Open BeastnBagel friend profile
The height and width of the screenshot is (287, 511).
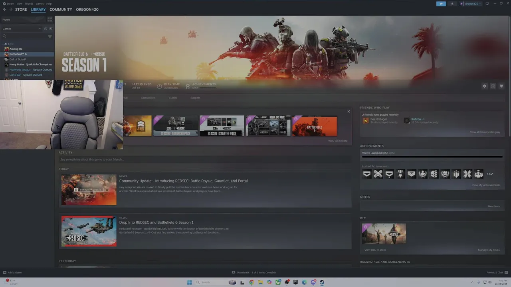pyautogui.click(x=378, y=119)
